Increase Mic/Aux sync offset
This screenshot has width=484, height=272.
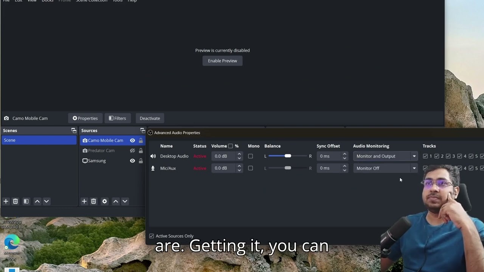tap(344, 166)
